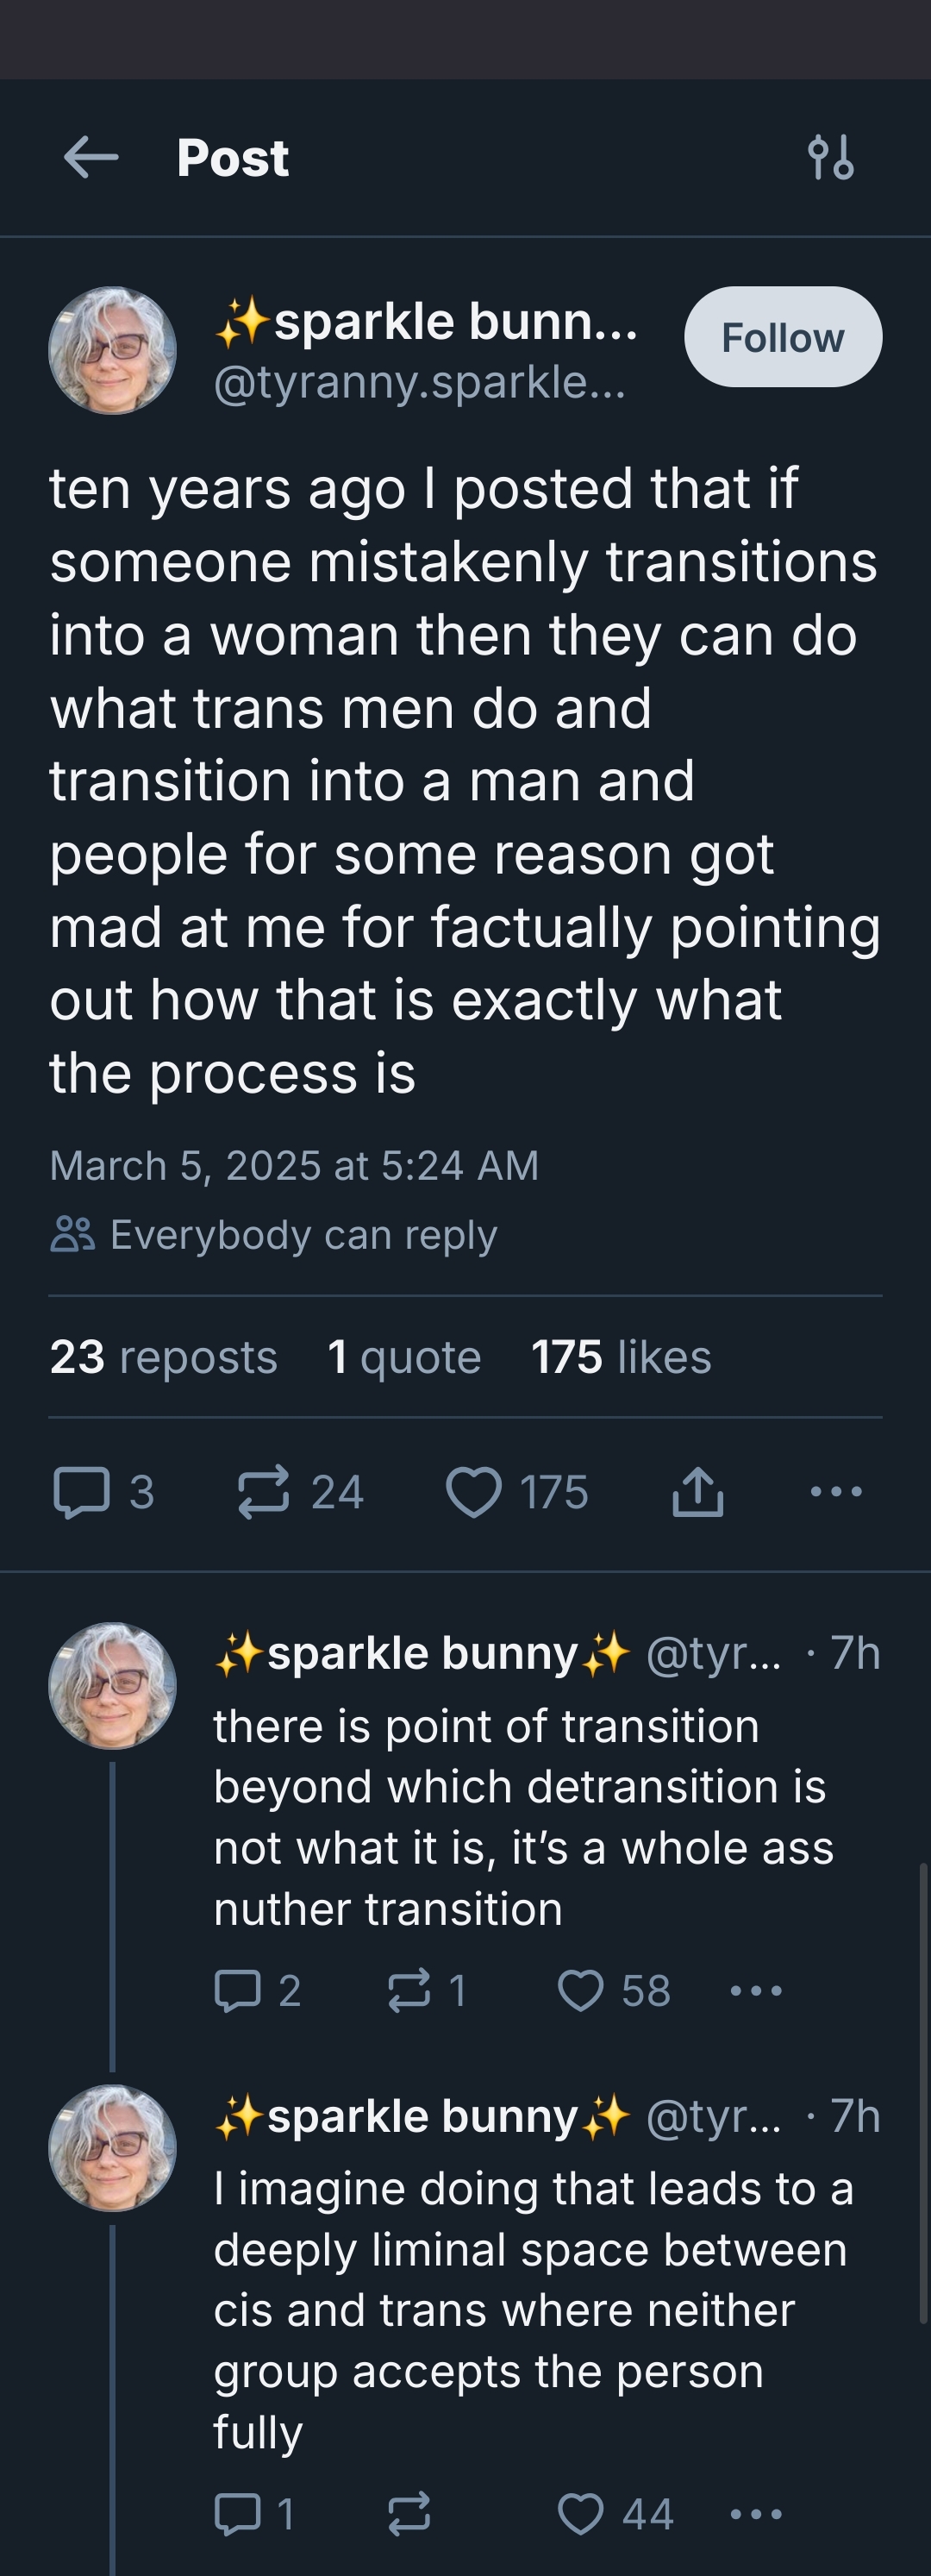931x2576 pixels.
Task: Like the liminal space reply
Action: click(581, 2513)
